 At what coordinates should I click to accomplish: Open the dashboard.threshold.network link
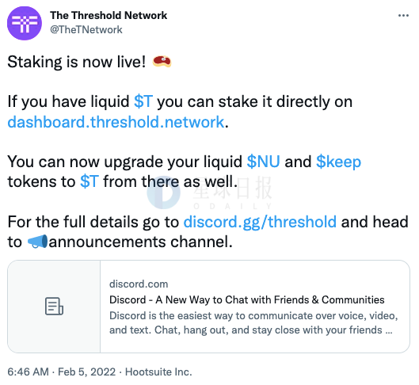(x=116, y=122)
